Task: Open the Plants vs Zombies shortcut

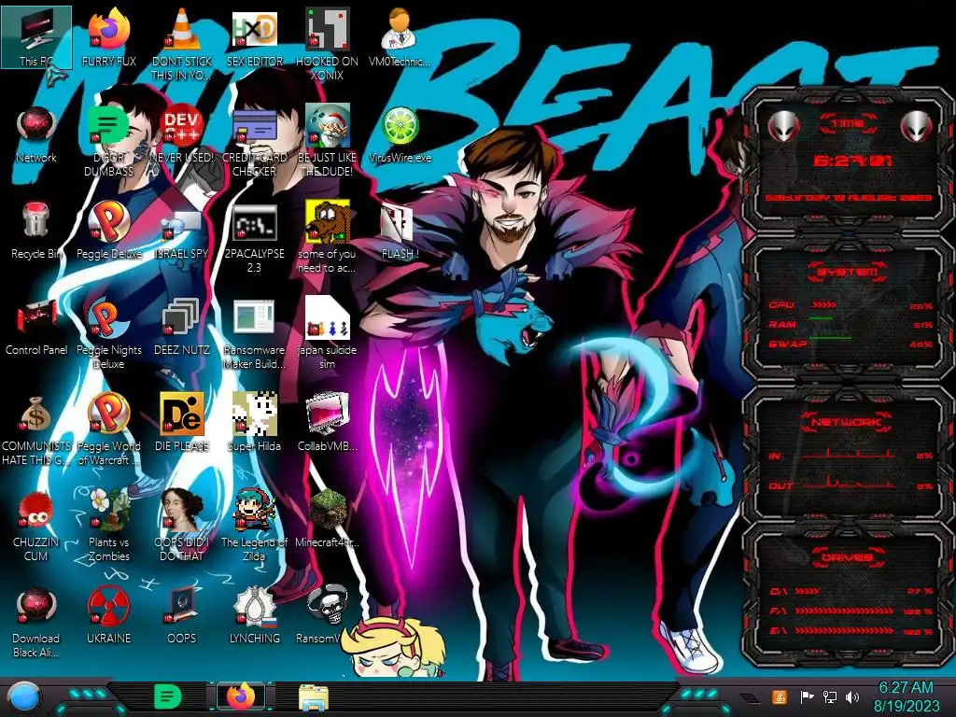Action: click(x=108, y=526)
